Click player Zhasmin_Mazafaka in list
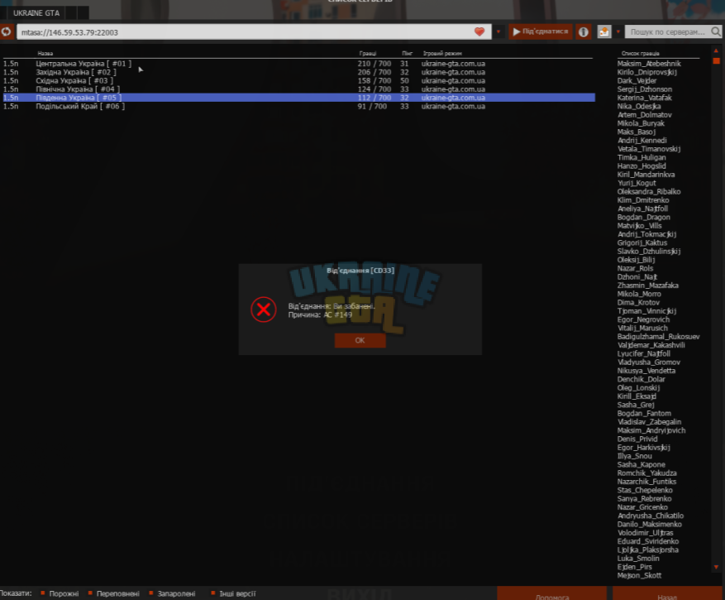 click(648, 286)
